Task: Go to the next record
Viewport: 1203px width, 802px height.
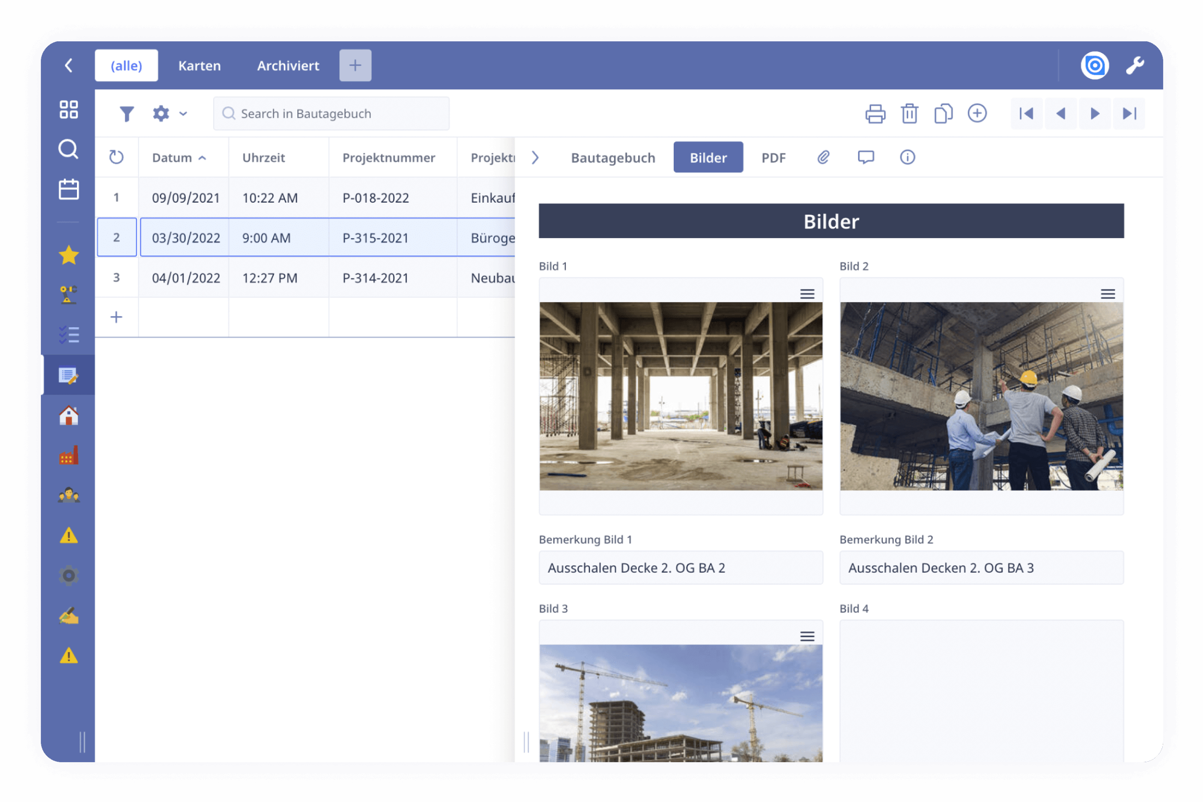Action: coord(1095,114)
